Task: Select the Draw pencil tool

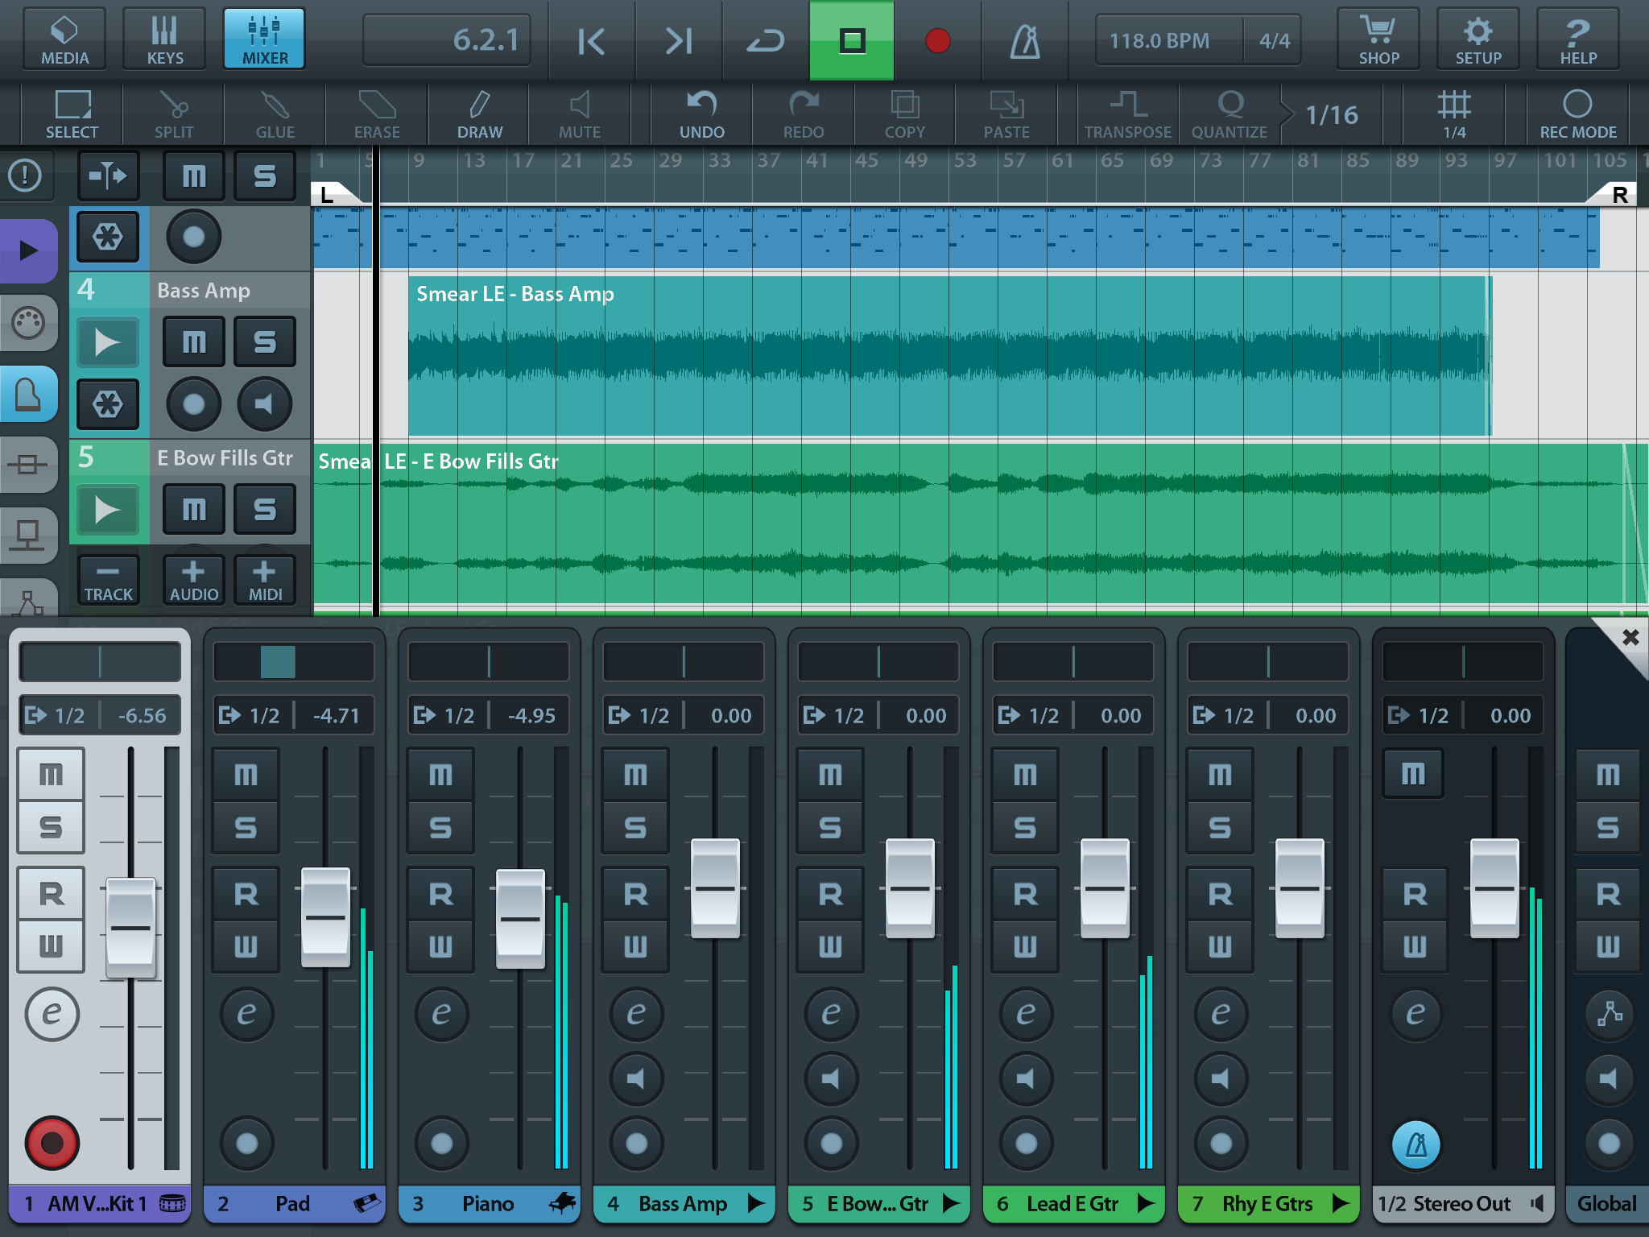Action: (479, 114)
